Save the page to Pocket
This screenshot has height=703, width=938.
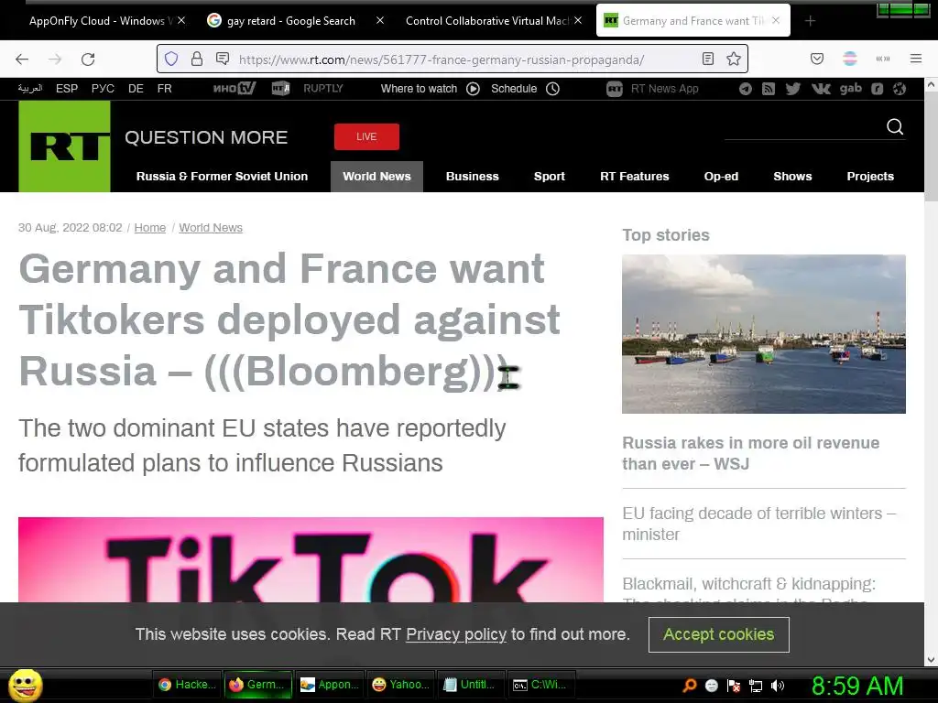(x=817, y=59)
